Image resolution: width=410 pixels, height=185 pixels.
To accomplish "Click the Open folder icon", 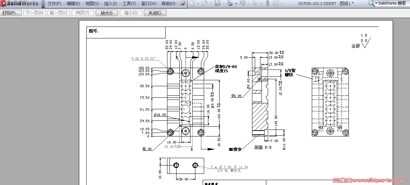I will [x=205, y=3].
